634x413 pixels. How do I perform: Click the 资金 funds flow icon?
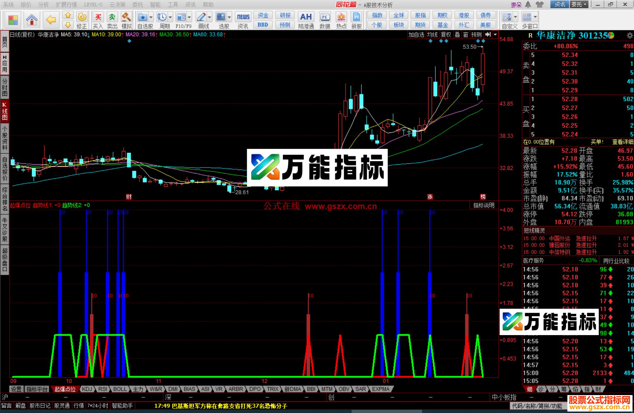click(x=263, y=15)
